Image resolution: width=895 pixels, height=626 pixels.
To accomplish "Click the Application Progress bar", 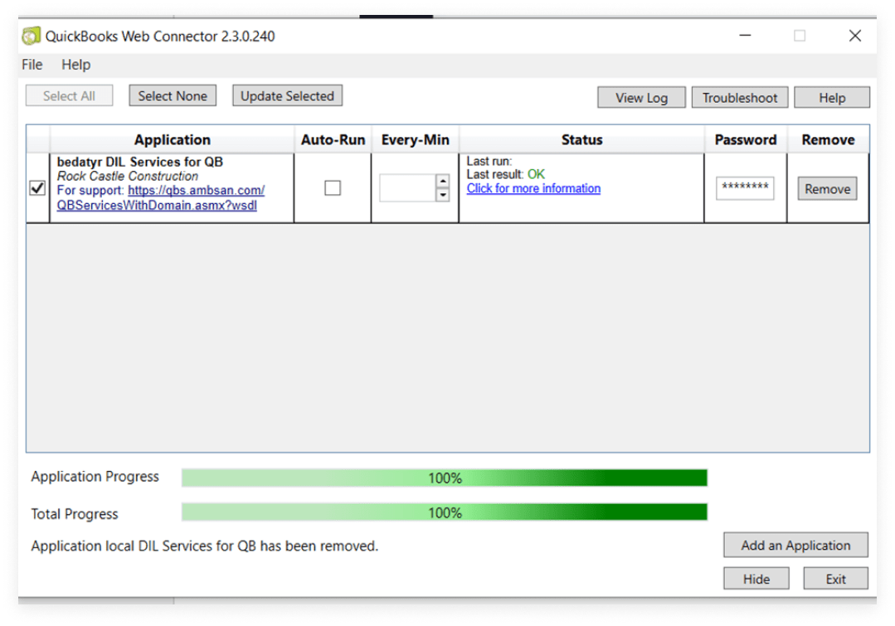I will [x=445, y=478].
